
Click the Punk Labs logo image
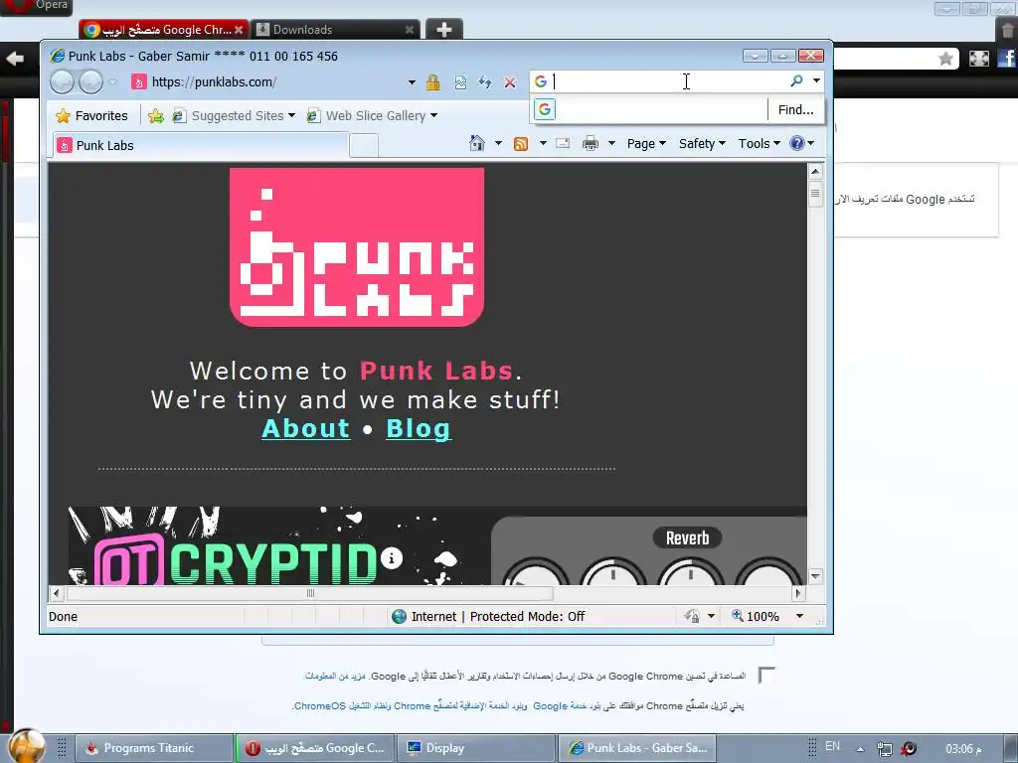(357, 247)
